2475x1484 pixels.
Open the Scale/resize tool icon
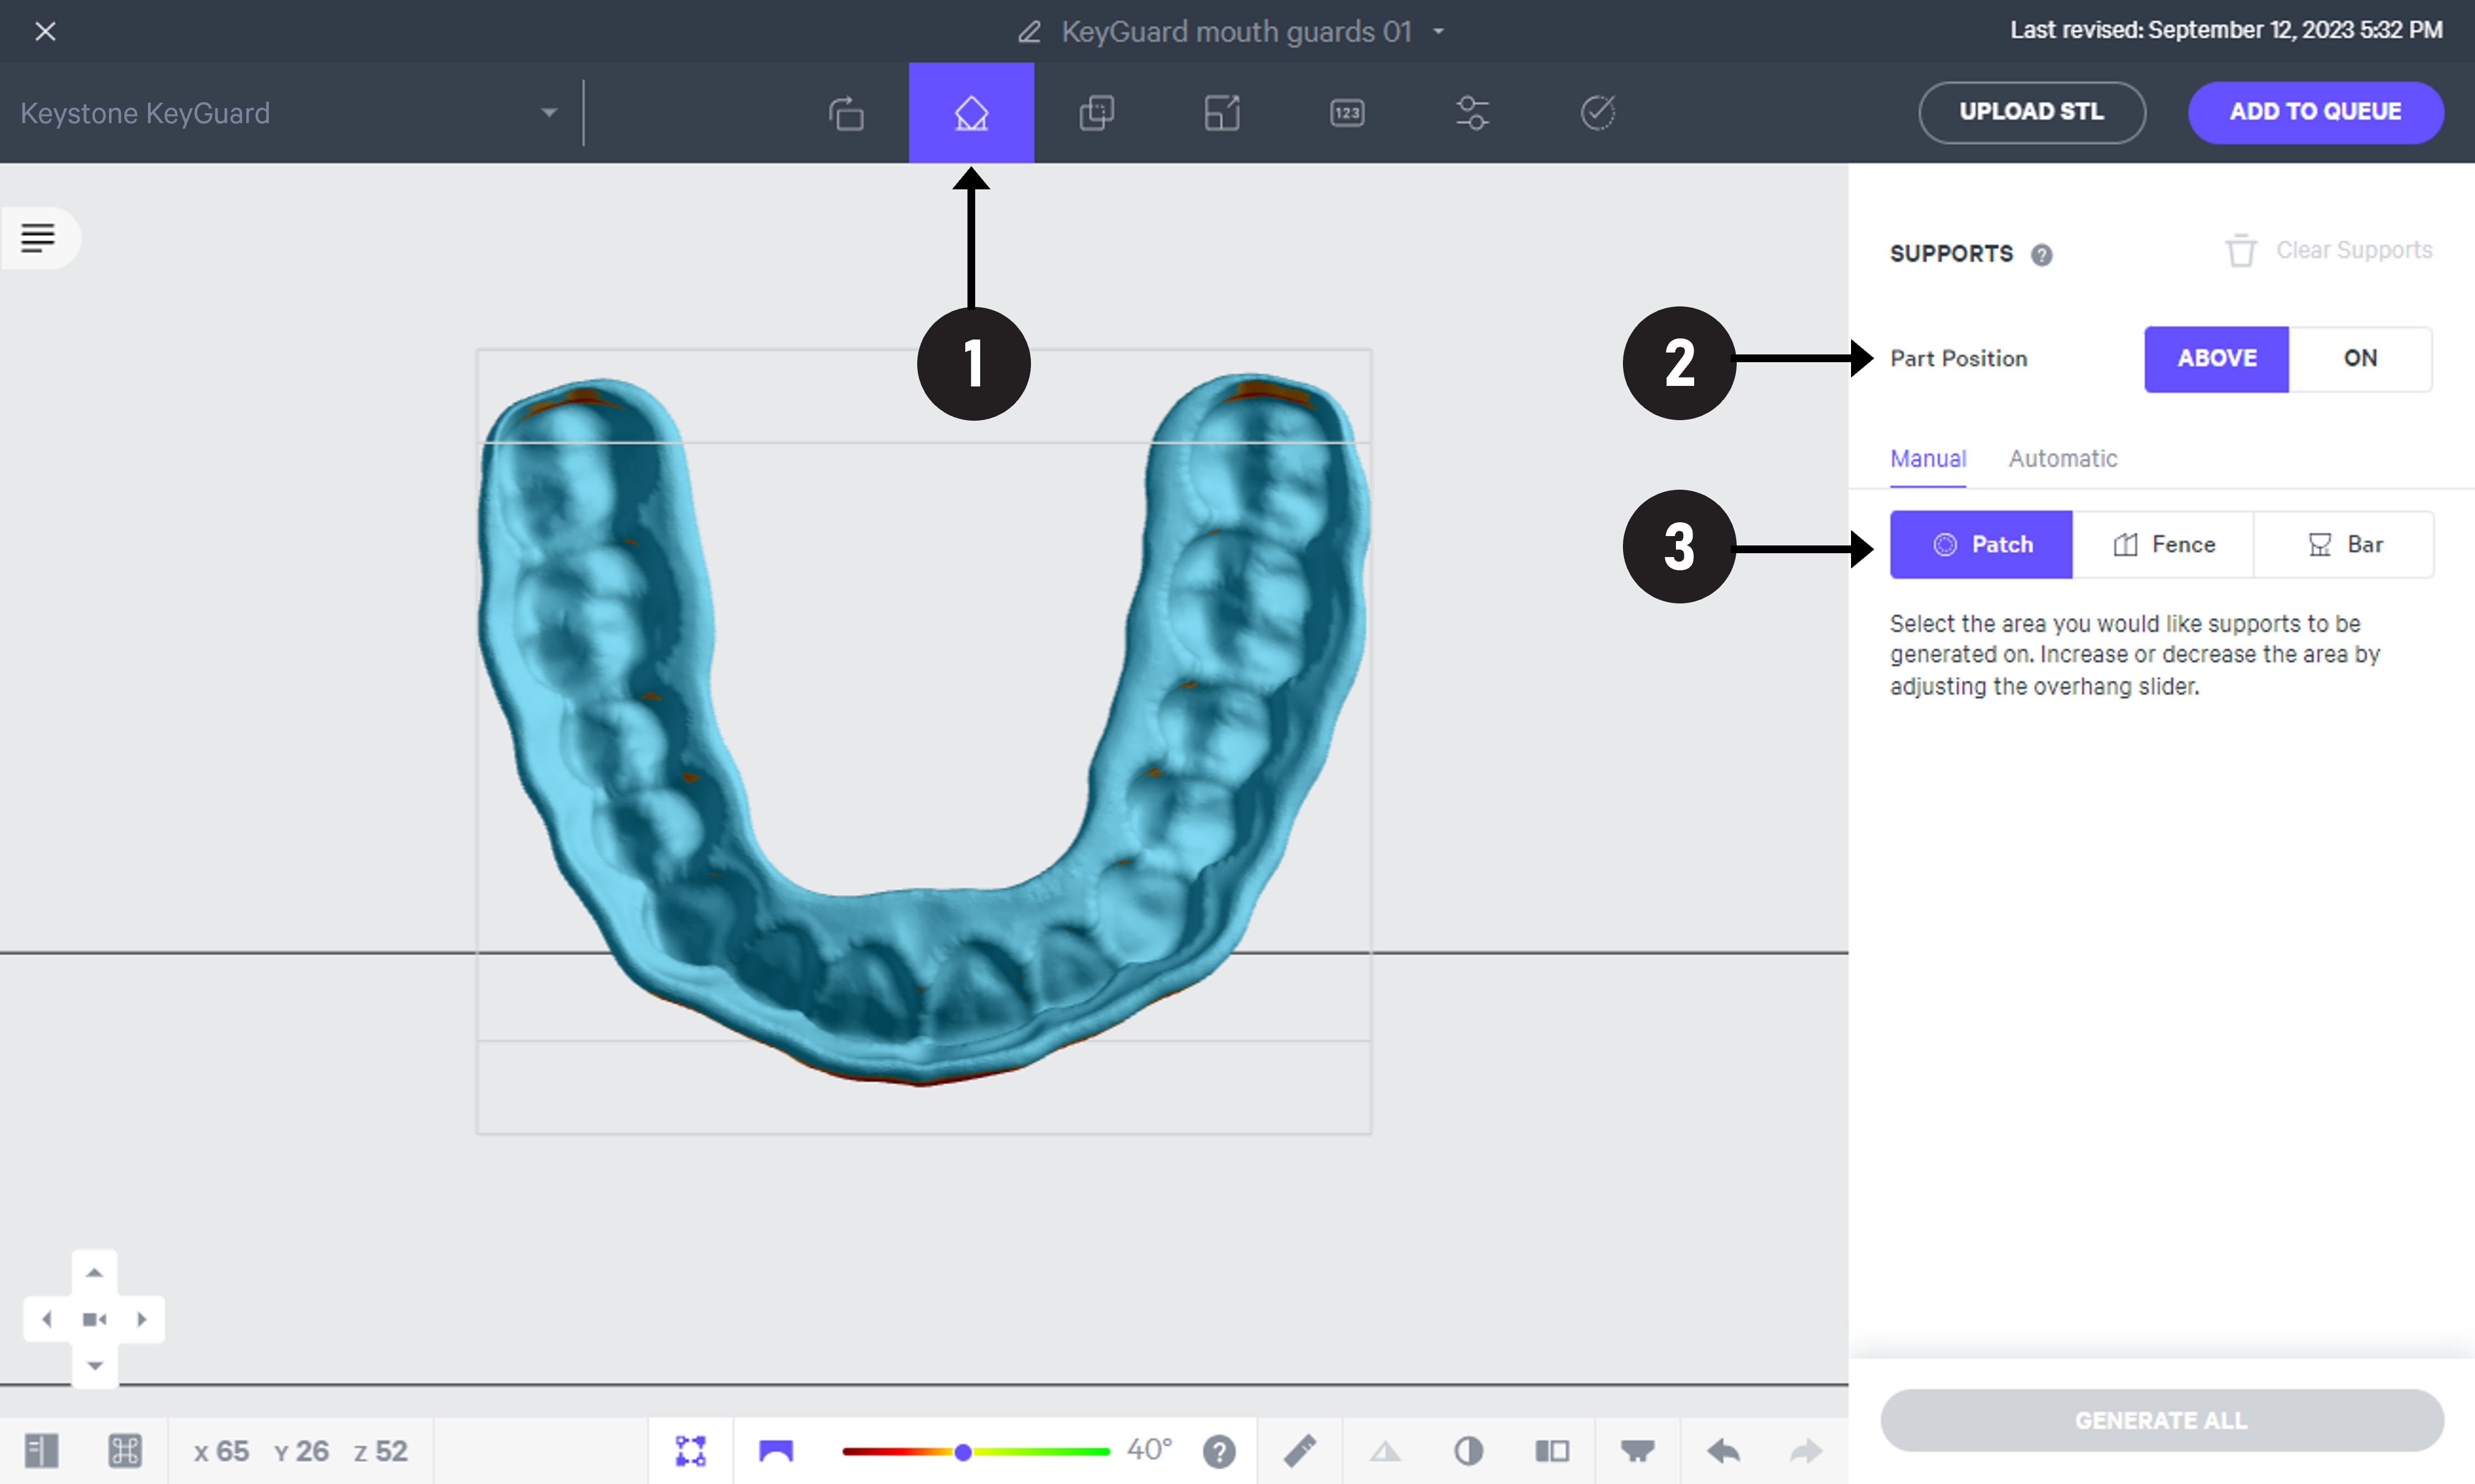[x=1222, y=113]
